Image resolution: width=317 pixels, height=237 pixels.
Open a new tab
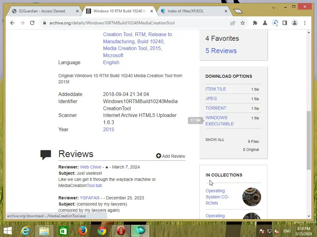click(x=238, y=11)
